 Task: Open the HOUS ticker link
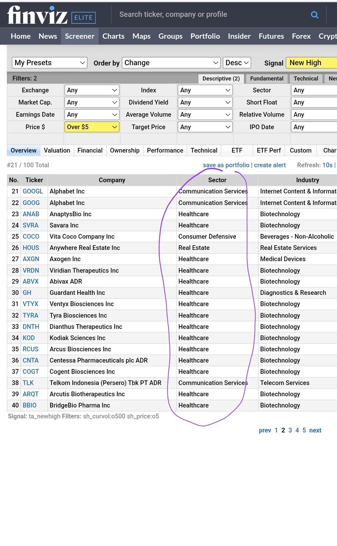tap(31, 248)
